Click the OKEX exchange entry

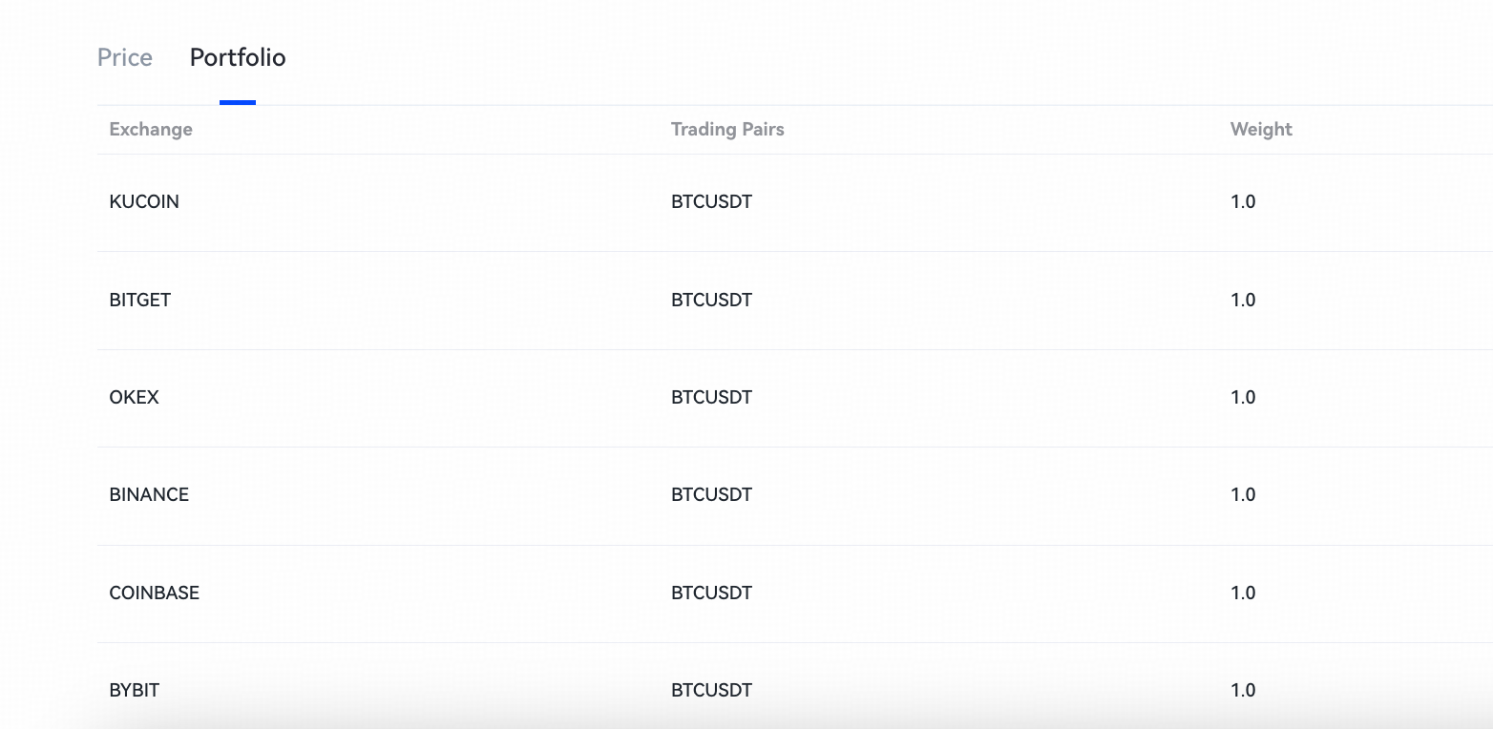pyautogui.click(x=135, y=397)
